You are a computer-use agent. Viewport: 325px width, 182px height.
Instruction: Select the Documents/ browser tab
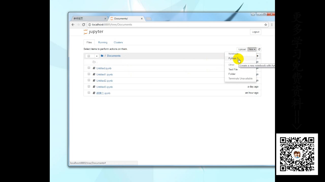coord(126,18)
